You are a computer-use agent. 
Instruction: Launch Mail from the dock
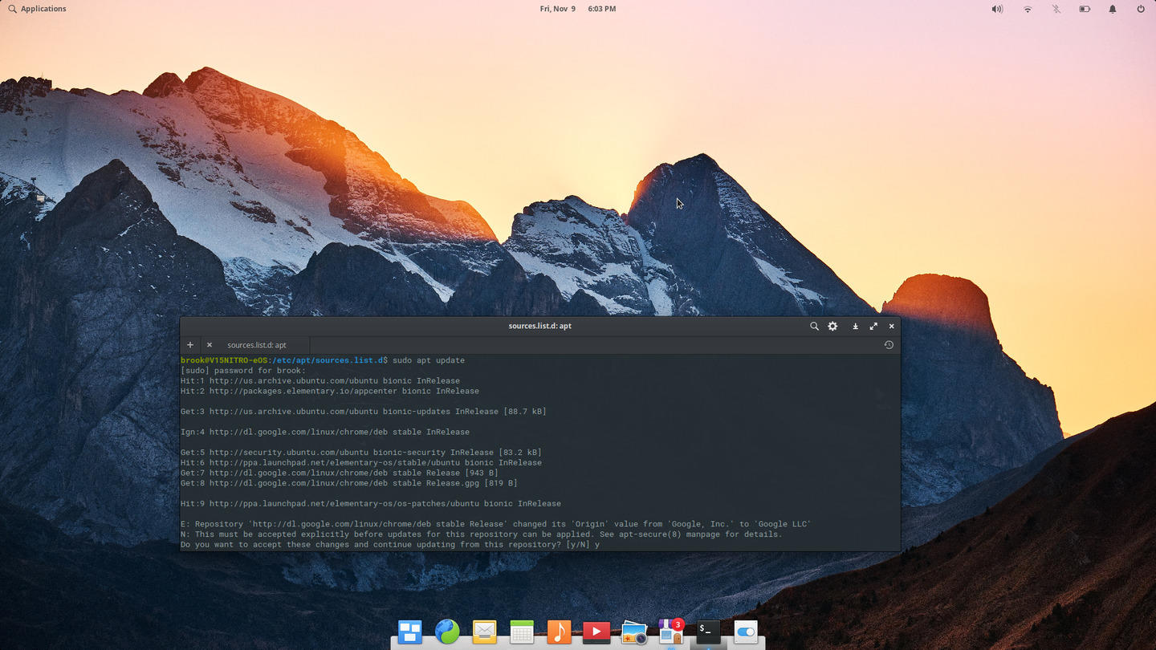point(484,632)
